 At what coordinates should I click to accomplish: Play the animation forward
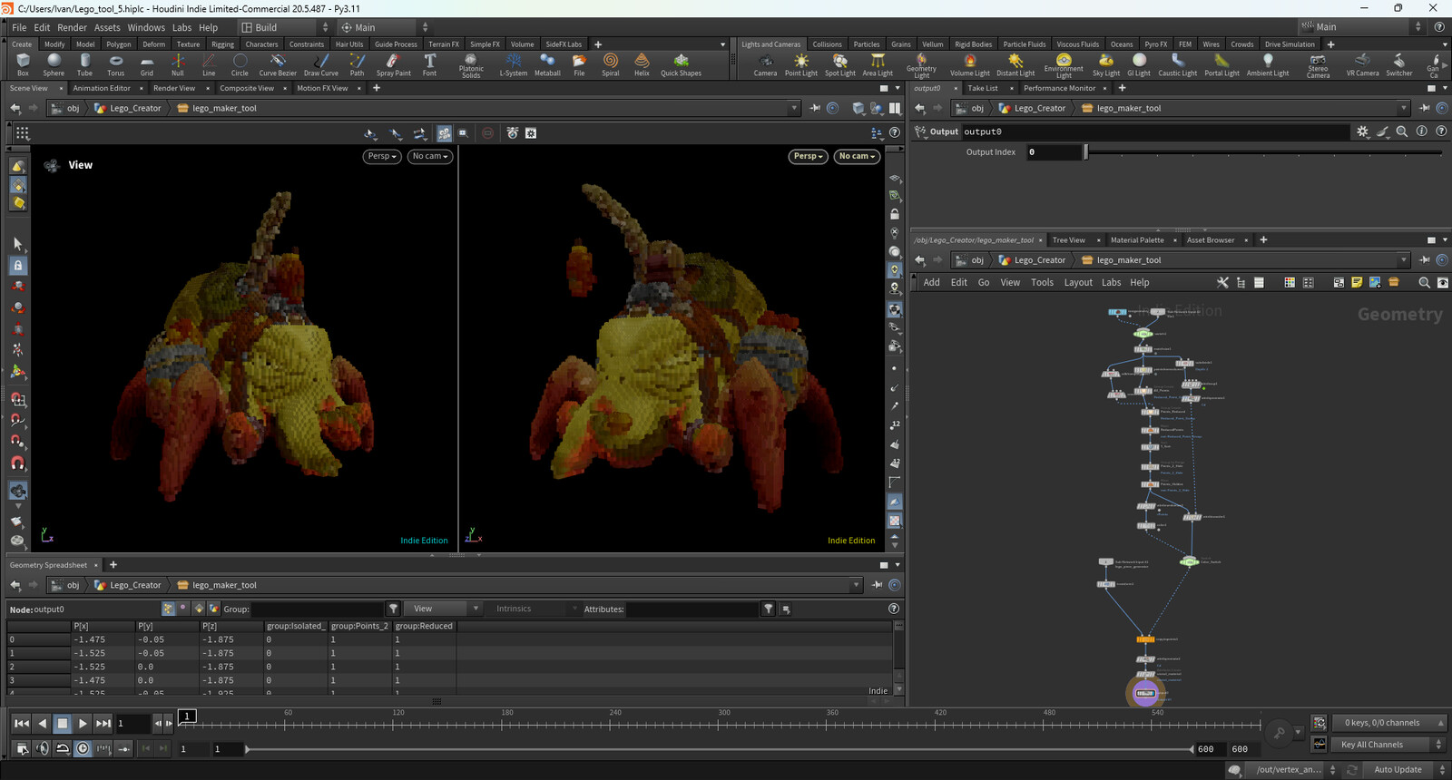[83, 723]
